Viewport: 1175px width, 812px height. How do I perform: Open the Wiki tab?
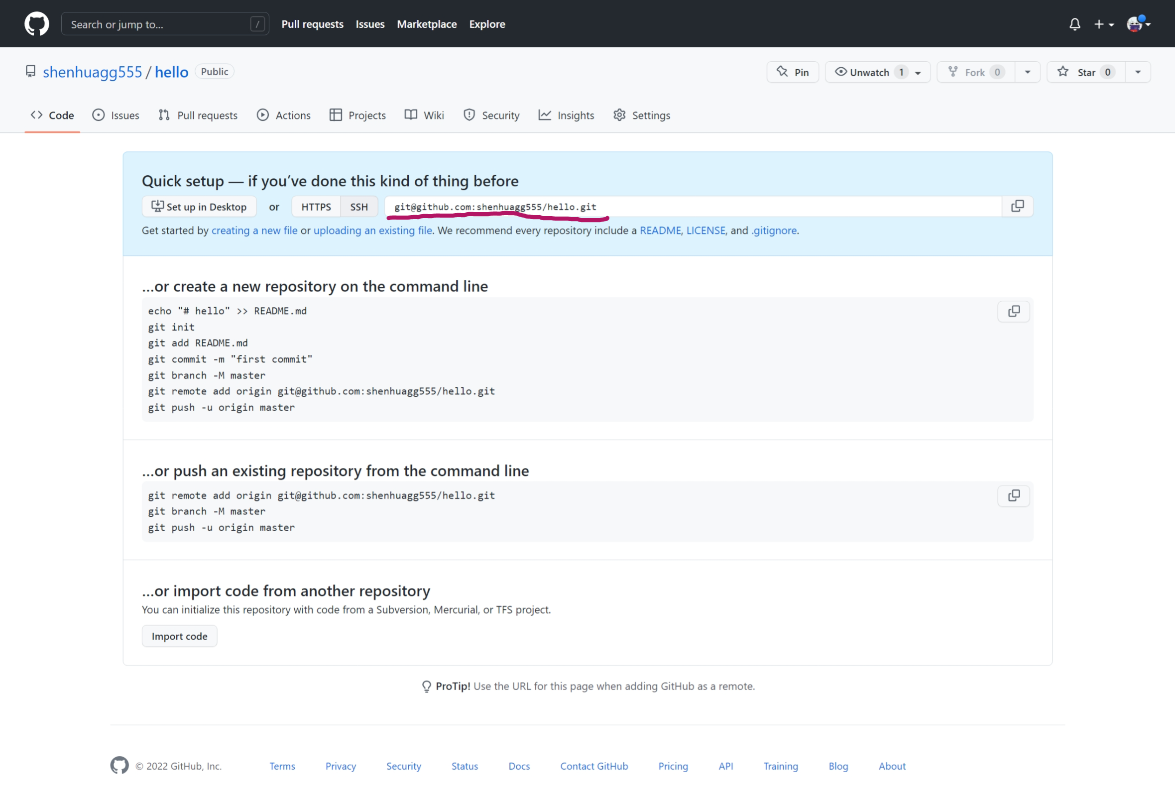(424, 115)
